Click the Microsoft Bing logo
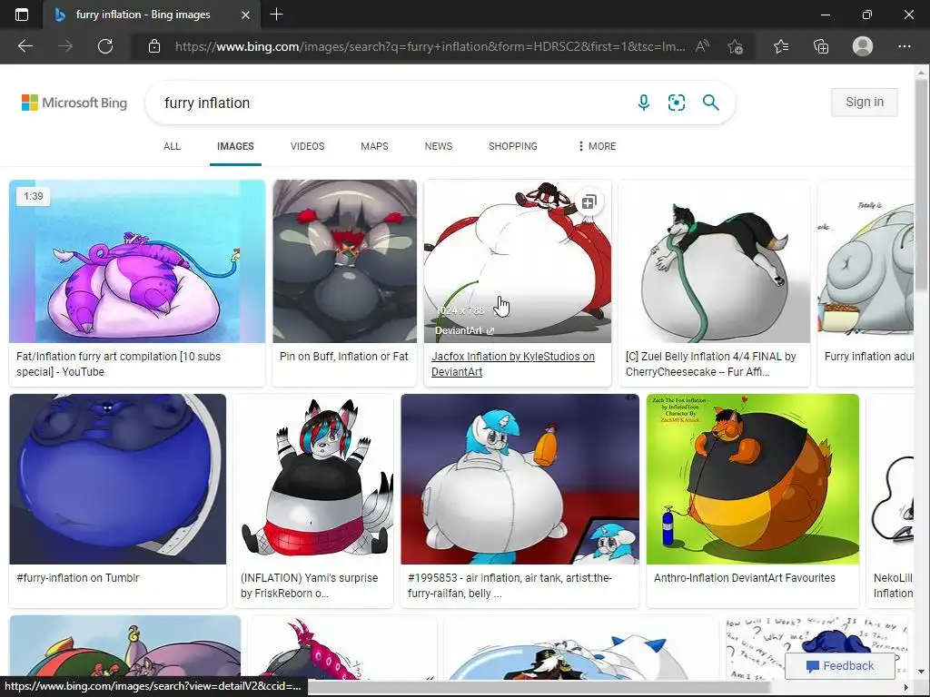This screenshot has height=697, width=930. (x=74, y=103)
